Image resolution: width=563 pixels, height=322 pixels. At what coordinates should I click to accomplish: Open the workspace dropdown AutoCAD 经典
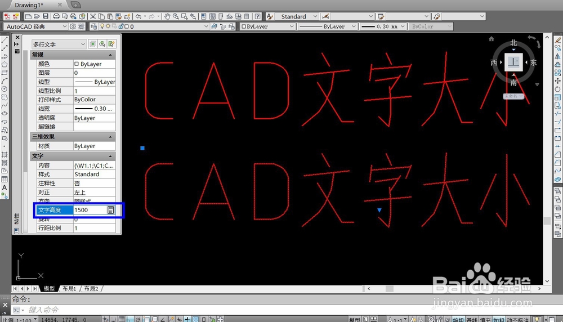coord(36,26)
